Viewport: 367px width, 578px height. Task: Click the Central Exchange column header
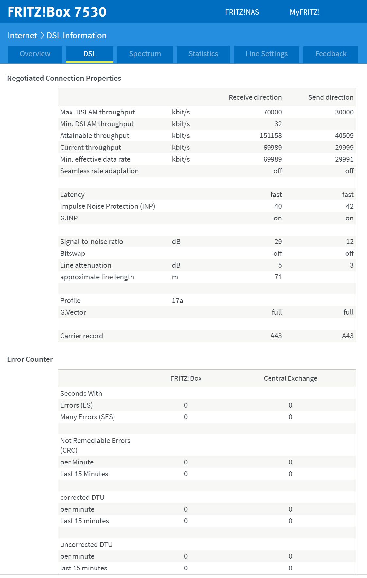coord(290,378)
